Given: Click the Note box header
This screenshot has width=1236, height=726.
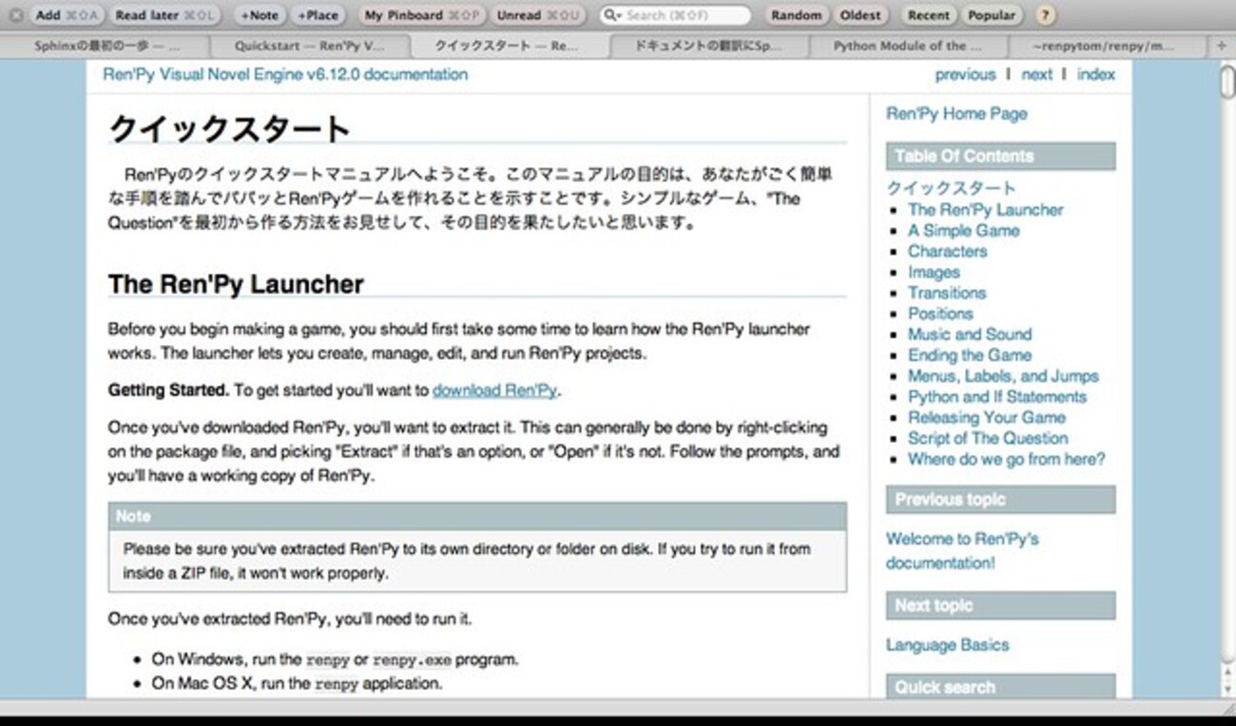Looking at the screenshot, I should point(477,516).
